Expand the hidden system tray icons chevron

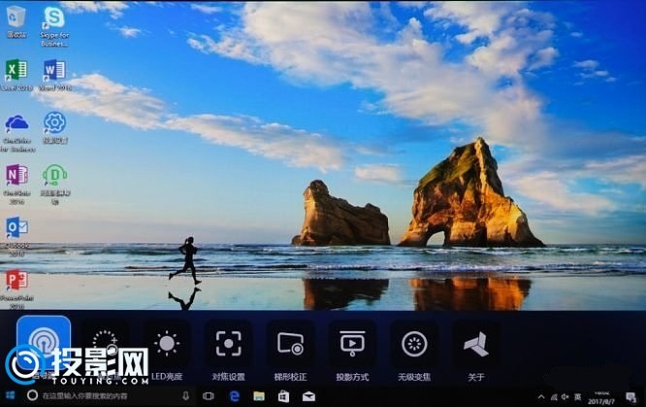pos(541,396)
